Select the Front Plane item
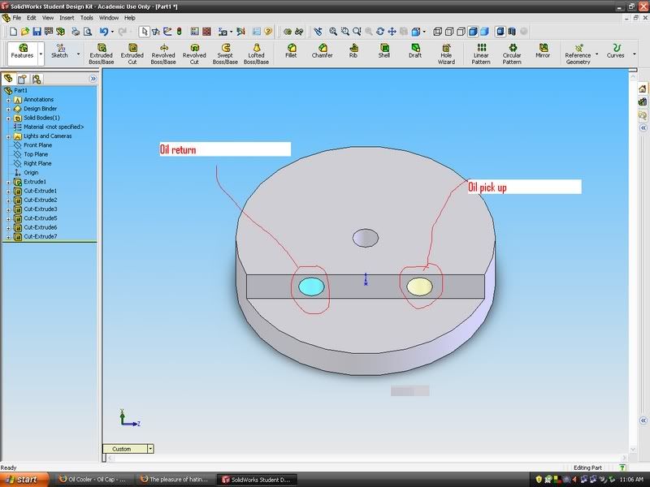Image resolution: width=650 pixels, height=487 pixels. [x=37, y=145]
